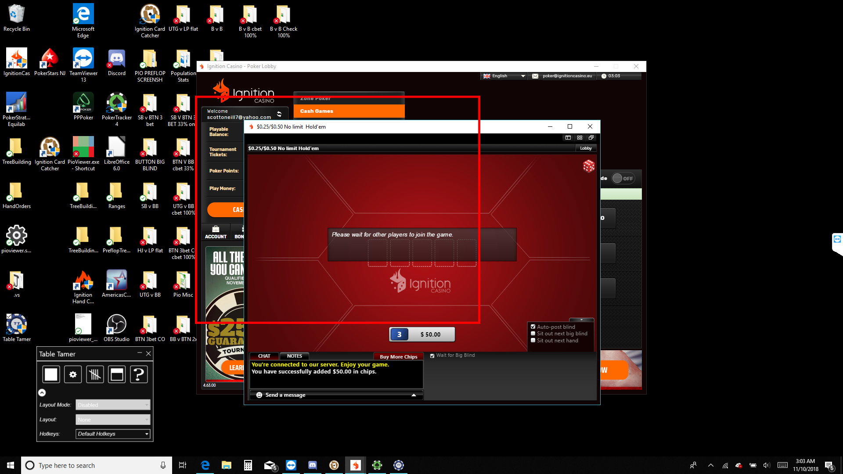Click the Send a message chat field
The height and width of the screenshot is (474, 843).
pyautogui.click(x=336, y=395)
